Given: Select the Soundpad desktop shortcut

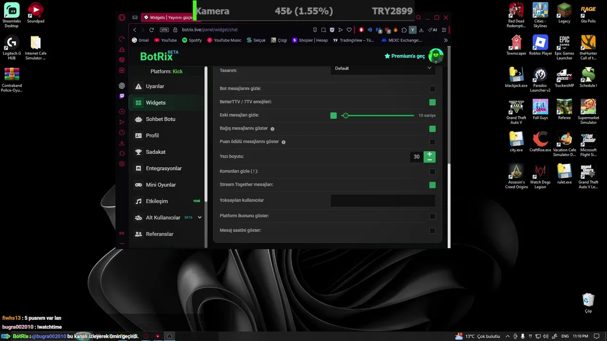Looking at the screenshot, I should click(36, 13).
